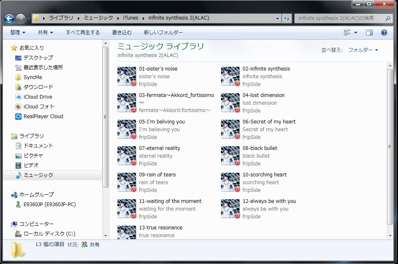This screenshot has width=398, height=264.
Task: Select the 13-true resonance file name
Action: (161, 228)
